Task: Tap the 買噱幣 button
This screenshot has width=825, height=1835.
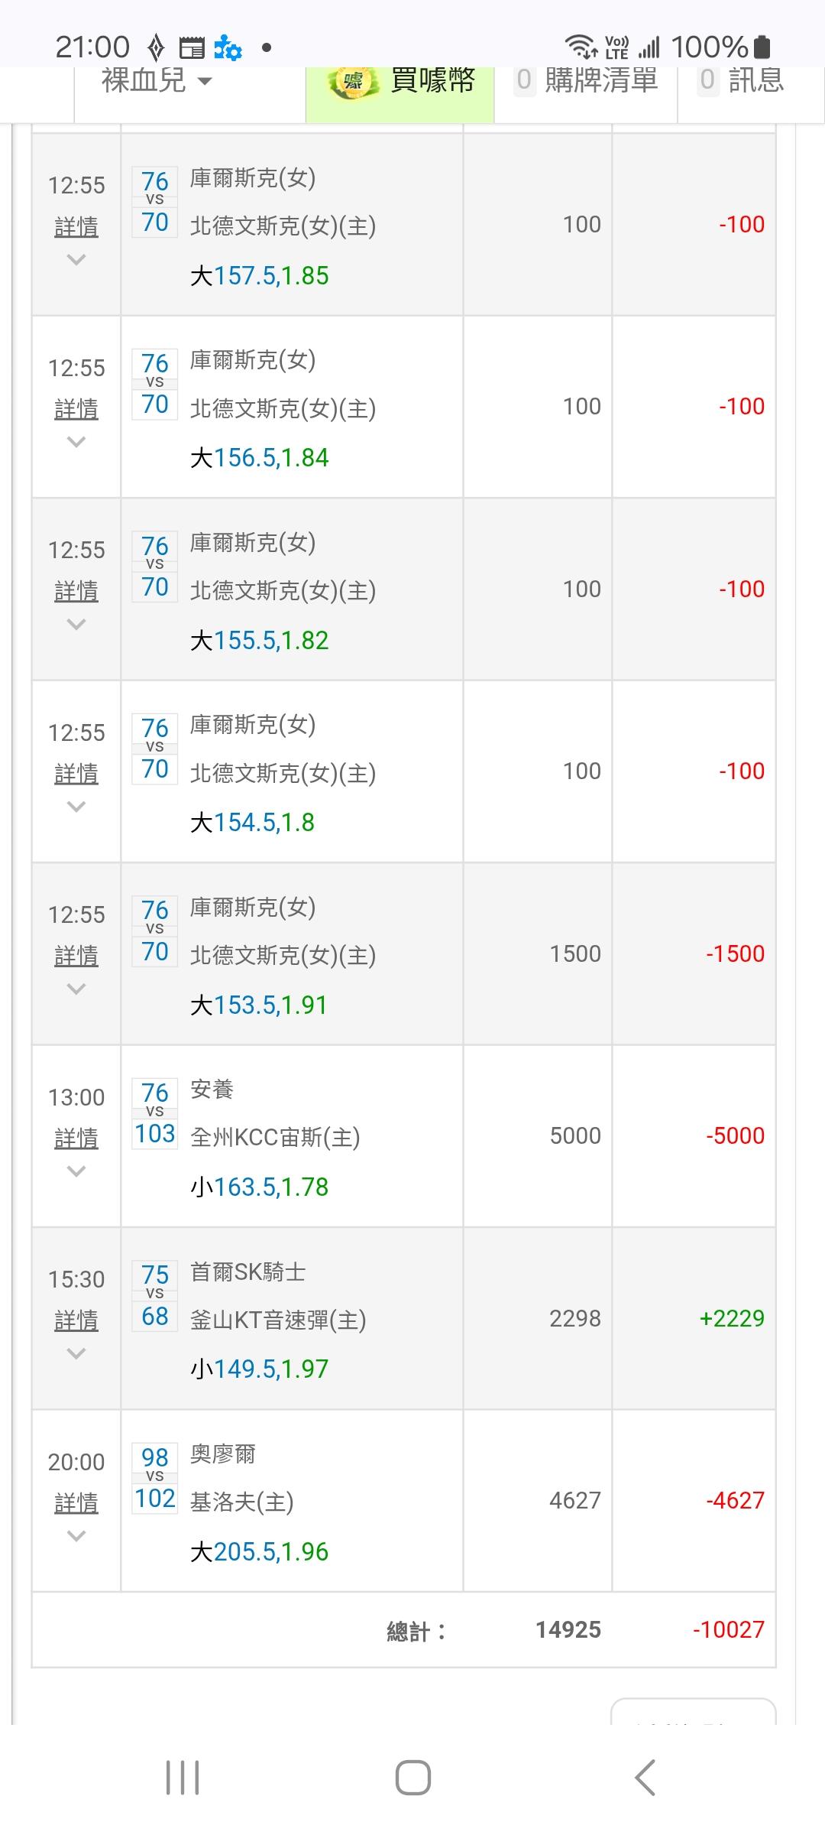Action: point(432,80)
